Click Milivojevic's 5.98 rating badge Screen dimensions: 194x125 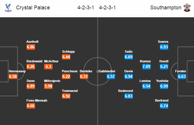(49, 86)
